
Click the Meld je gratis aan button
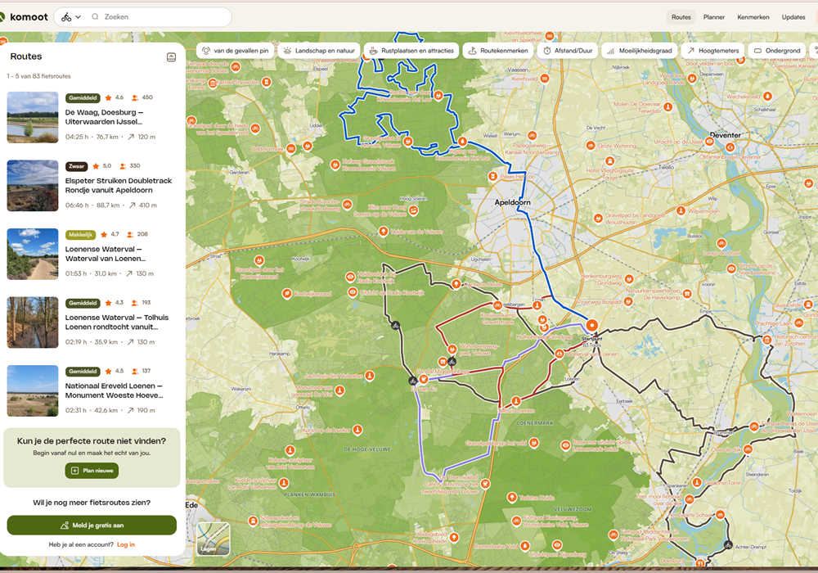(92, 526)
